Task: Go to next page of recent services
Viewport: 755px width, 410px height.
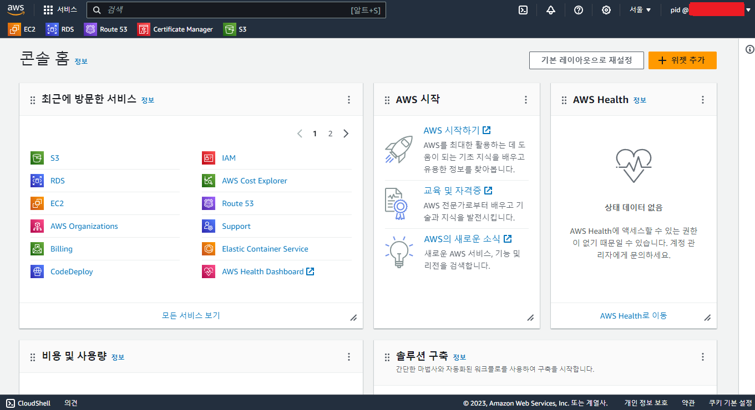Action: (x=346, y=134)
